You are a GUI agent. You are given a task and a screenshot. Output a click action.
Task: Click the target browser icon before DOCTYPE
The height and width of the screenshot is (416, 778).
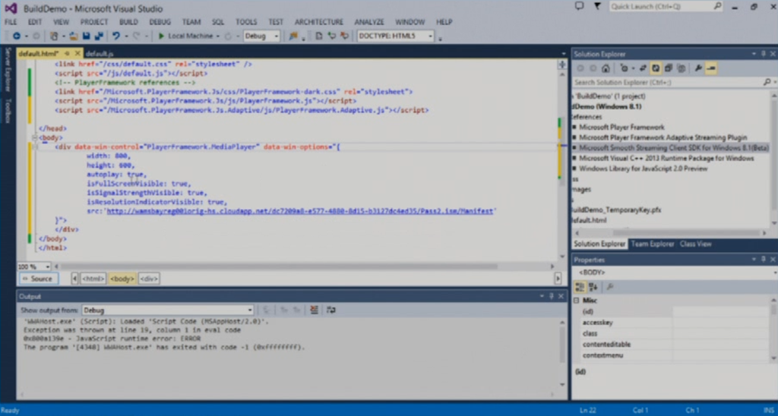click(x=293, y=36)
